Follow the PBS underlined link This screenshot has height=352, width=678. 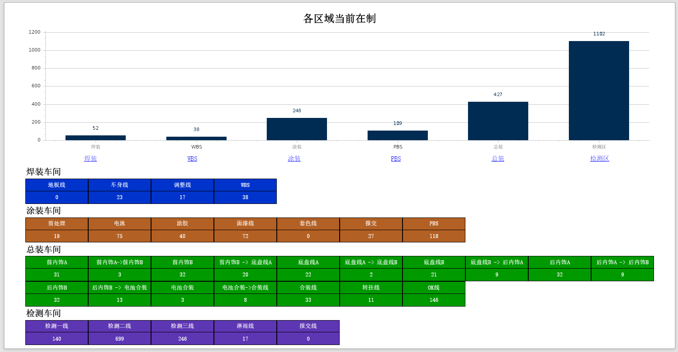click(x=396, y=159)
